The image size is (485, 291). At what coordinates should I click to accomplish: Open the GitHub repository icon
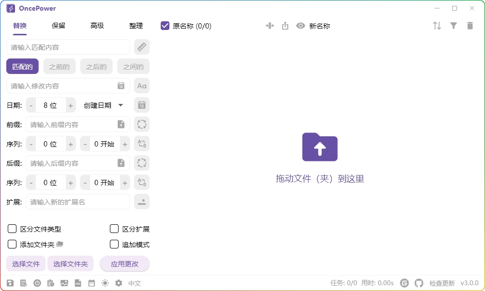(419, 283)
